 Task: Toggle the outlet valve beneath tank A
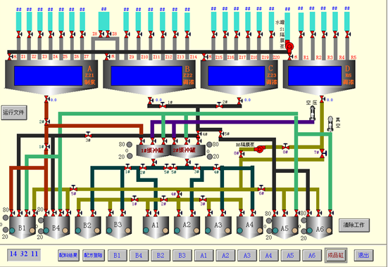[x=46, y=99]
